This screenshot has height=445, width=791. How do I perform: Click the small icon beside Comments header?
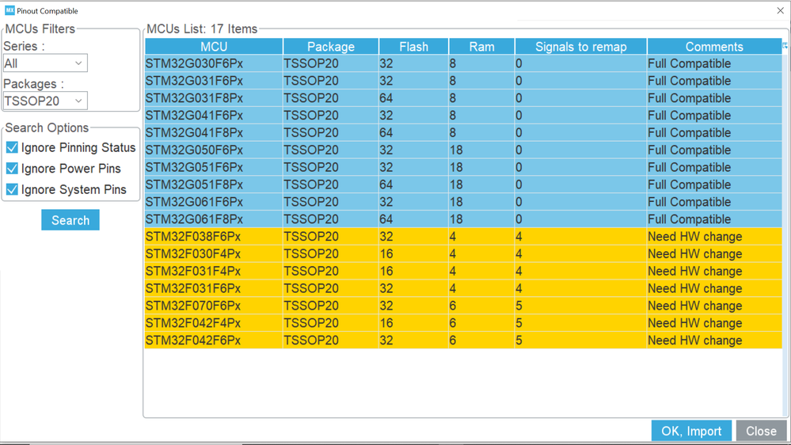tap(785, 46)
